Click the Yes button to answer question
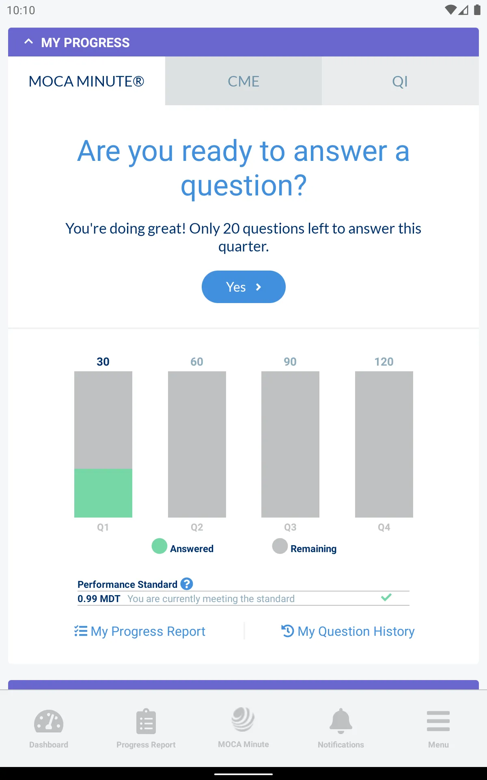This screenshot has width=487, height=780. [x=243, y=287]
